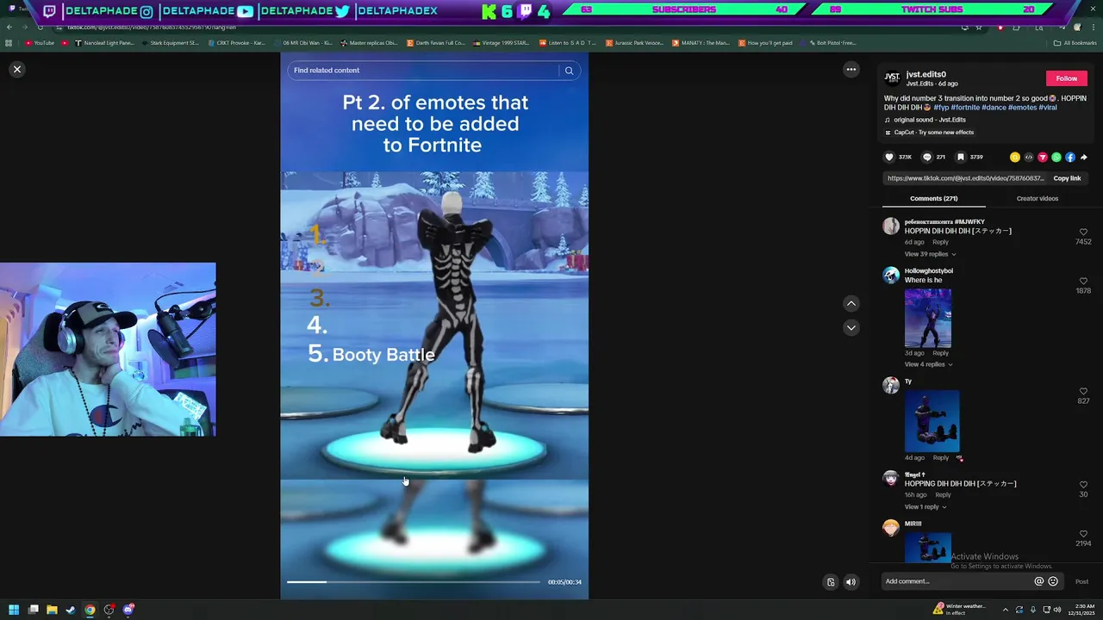This screenshot has height=620, width=1103.
Task: Open Steam from the taskbar
Action: click(71, 610)
